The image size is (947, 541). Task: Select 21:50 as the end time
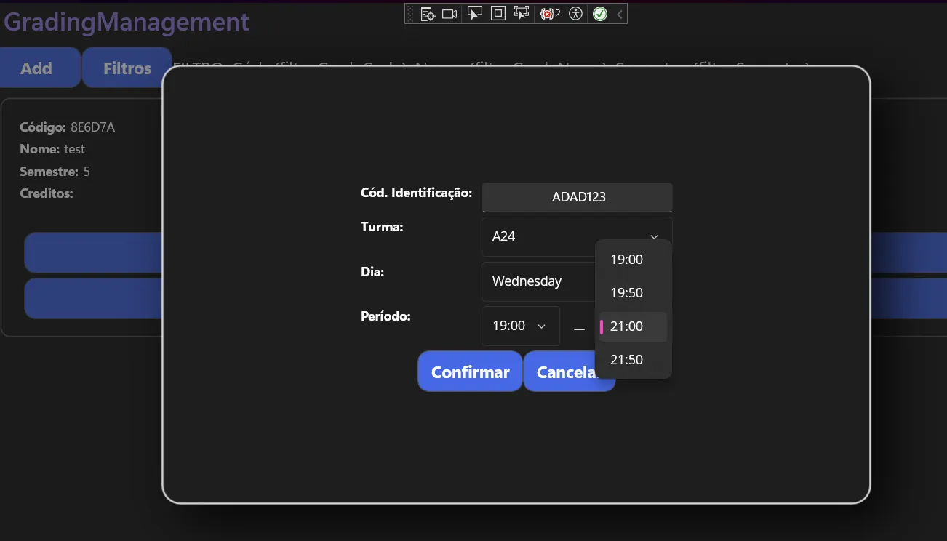point(626,359)
